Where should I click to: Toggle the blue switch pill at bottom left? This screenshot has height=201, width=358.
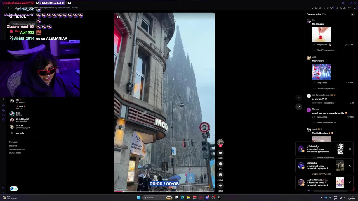[x=14, y=189]
